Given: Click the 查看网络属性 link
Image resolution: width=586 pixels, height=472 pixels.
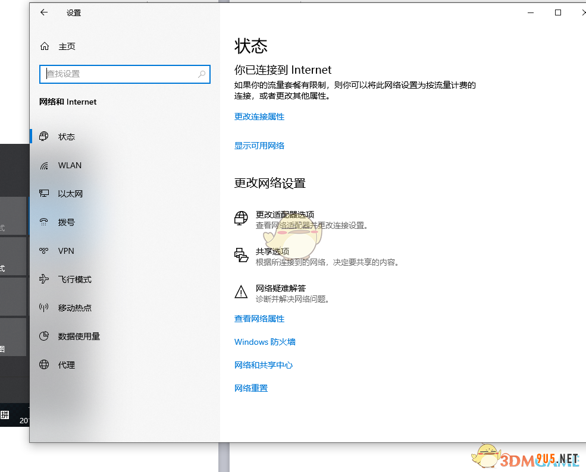Looking at the screenshot, I should tap(259, 319).
